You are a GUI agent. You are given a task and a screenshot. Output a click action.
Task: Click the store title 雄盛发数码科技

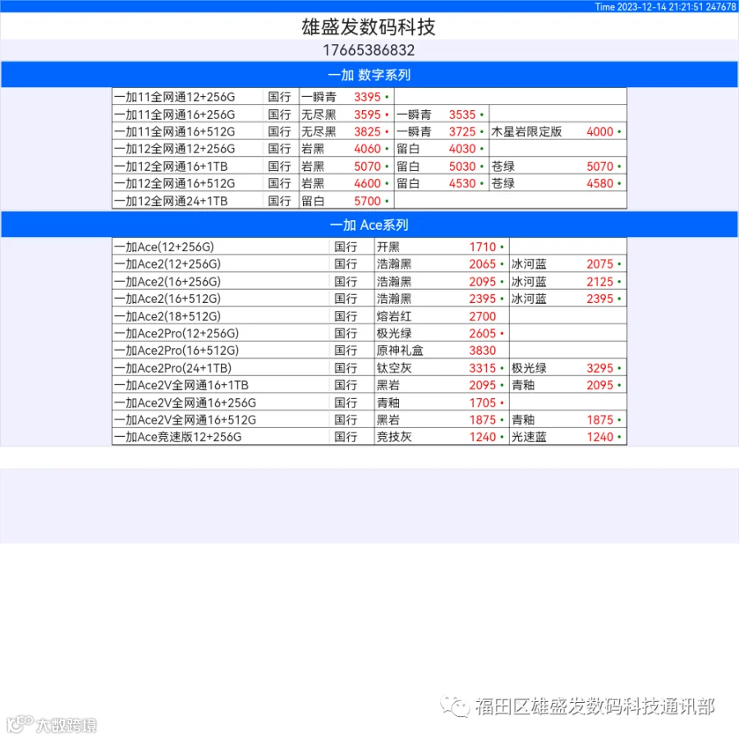coord(369,27)
